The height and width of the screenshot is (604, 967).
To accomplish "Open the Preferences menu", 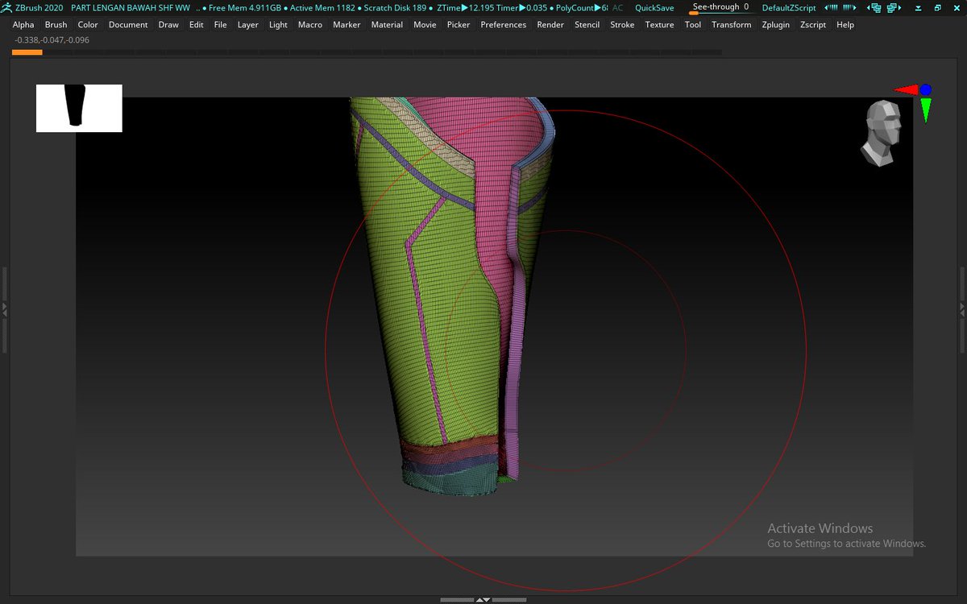I will point(504,25).
